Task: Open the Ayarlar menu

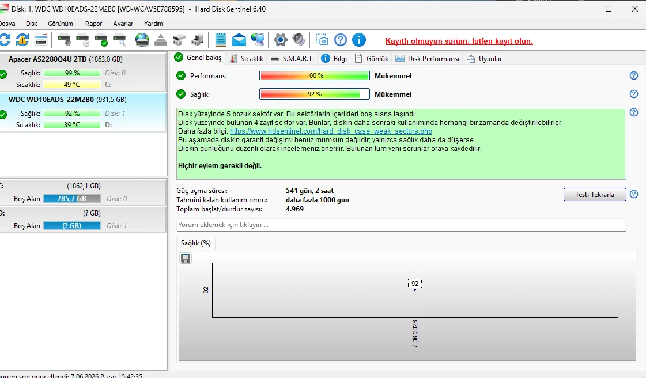Action: point(123,24)
